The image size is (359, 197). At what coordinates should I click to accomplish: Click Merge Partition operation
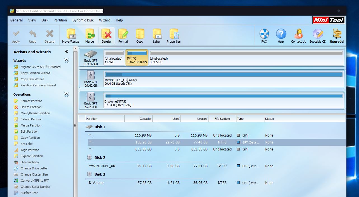pos(31,125)
